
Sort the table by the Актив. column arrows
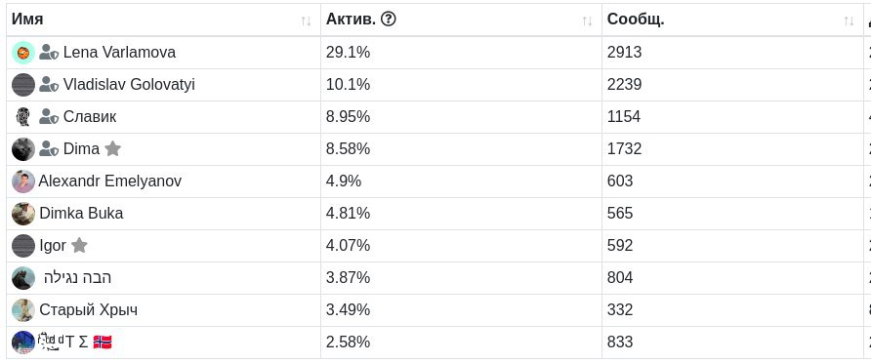tap(587, 21)
